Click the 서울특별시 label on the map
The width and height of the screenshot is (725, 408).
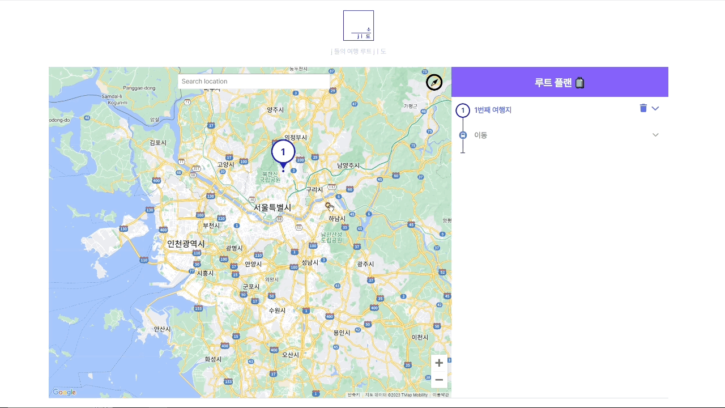pos(272,208)
